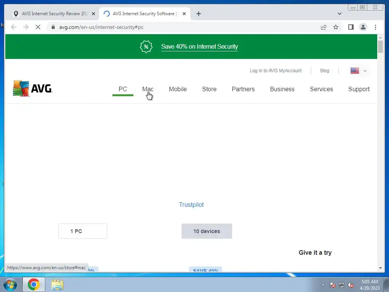Open the Mobile navigation menu
Image resolution: width=389 pixels, height=292 pixels.
(178, 89)
